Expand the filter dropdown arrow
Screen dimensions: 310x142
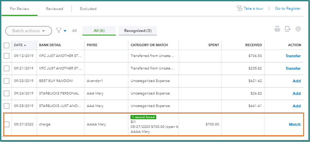pyautogui.click(x=65, y=31)
